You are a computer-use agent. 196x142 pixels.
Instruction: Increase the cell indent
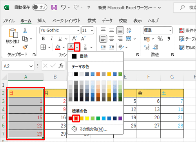tap(112, 47)
